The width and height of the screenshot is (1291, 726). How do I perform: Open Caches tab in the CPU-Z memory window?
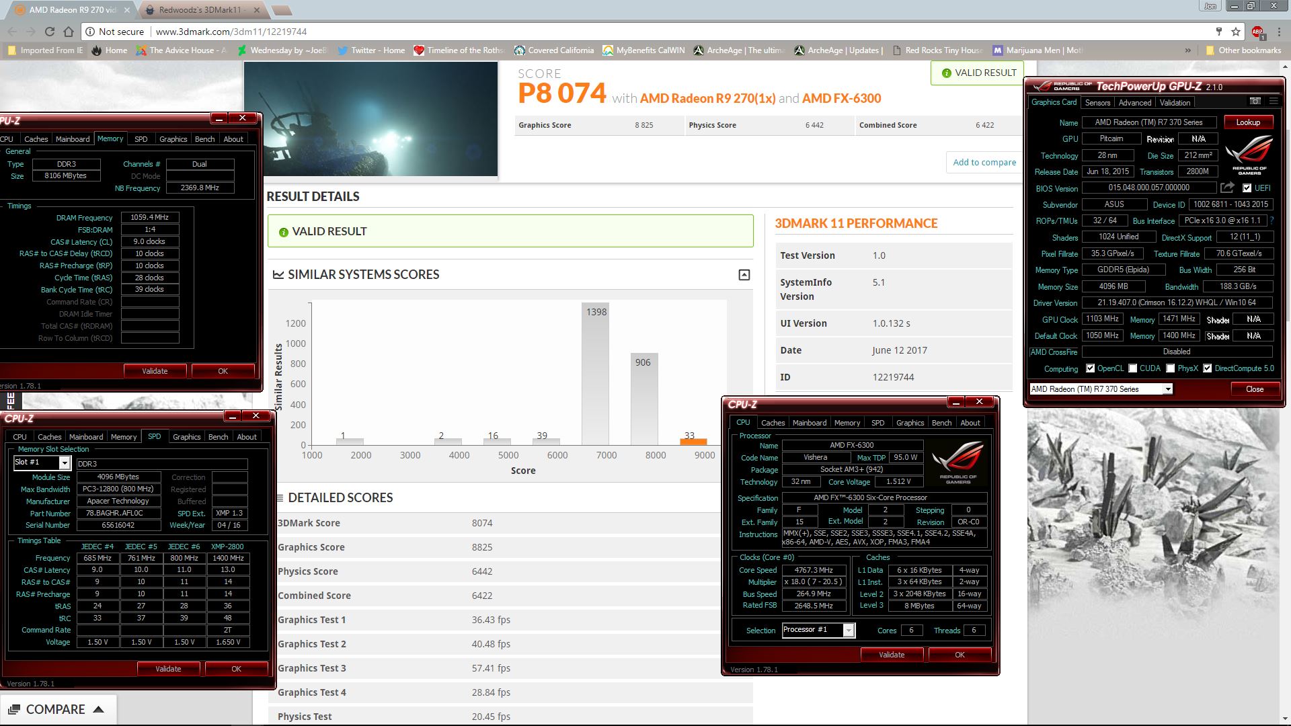click(36, 139)
